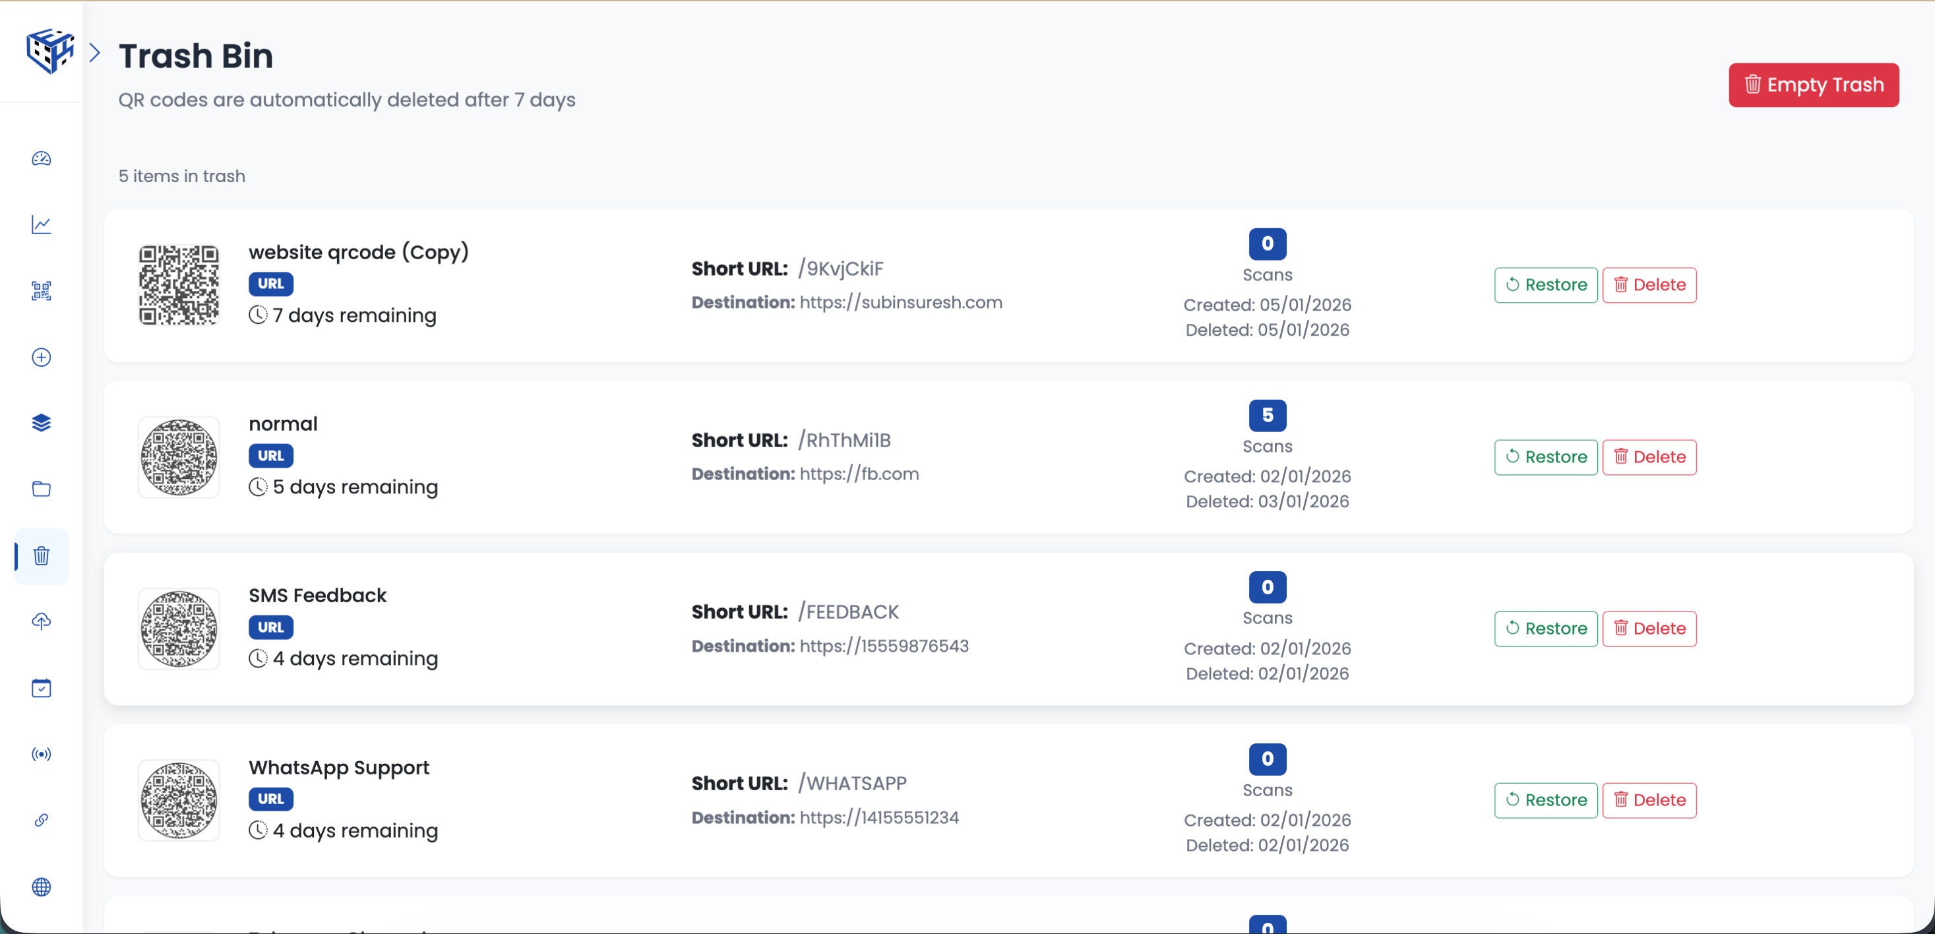Open the stacked layers sidebar icon
1935x934 pixels.
pyautogui.click(x=42, y=423)
